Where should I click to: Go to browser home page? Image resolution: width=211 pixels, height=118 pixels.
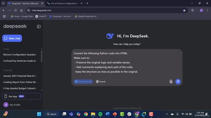pyautogui.click(x=21, y=10)
